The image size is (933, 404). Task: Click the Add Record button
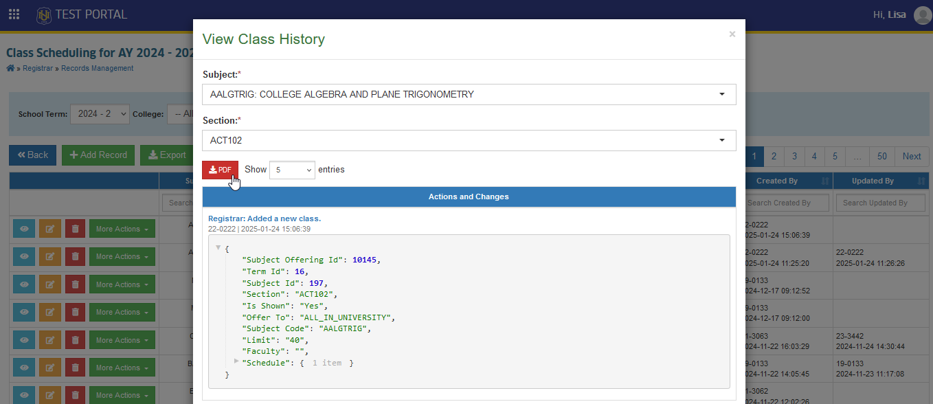coord(98,155)
